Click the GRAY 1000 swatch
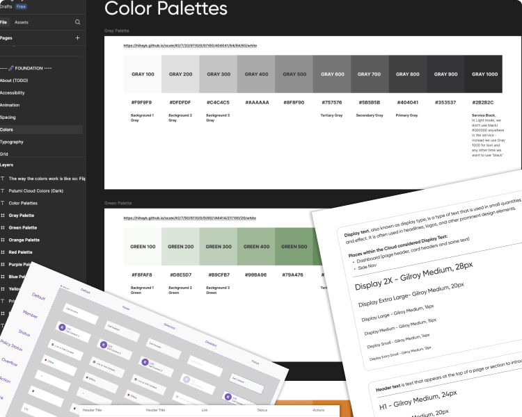Viewport: 522px width, 417px height. click(x=484, y=74)
